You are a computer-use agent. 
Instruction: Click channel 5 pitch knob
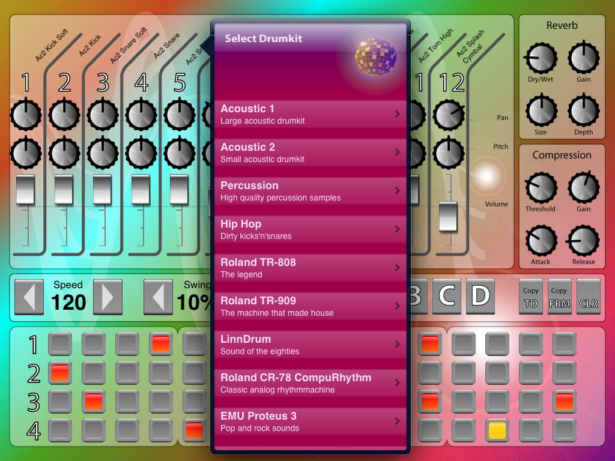(x=180, y=153)
